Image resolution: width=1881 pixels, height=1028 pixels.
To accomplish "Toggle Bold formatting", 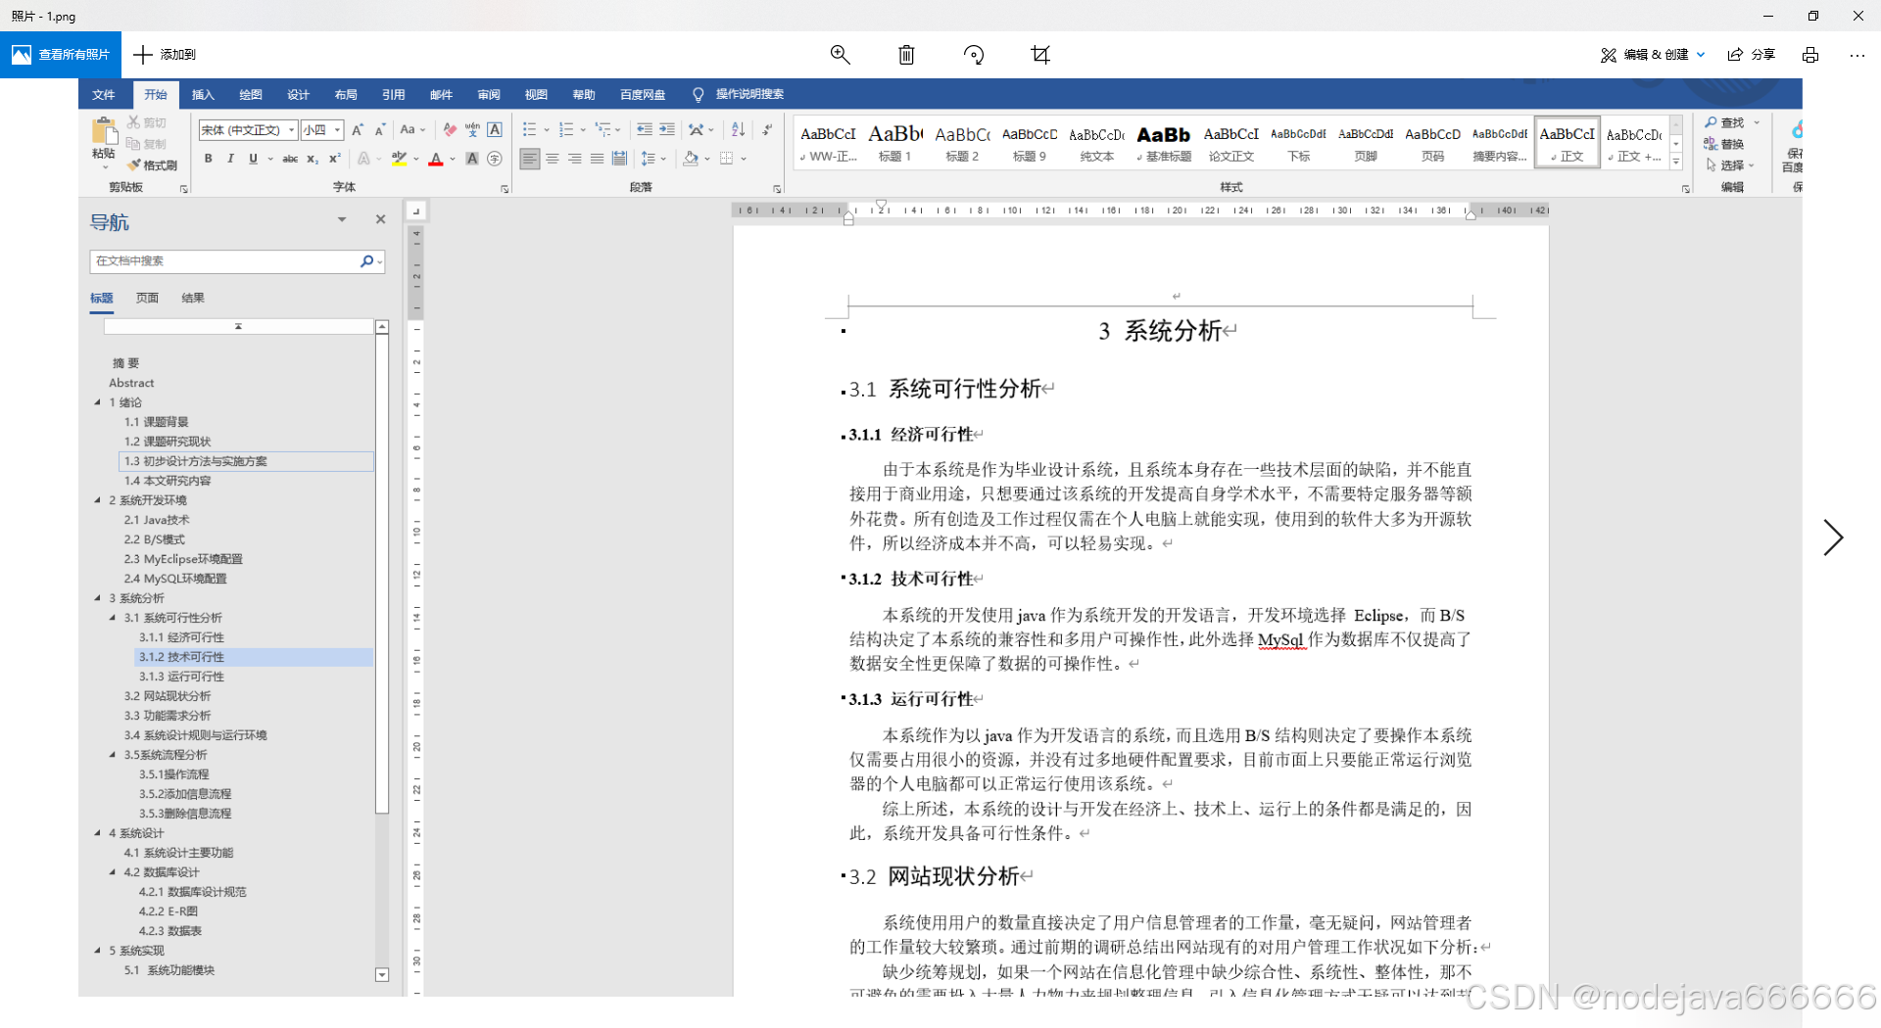I will (x=208, y=159).
